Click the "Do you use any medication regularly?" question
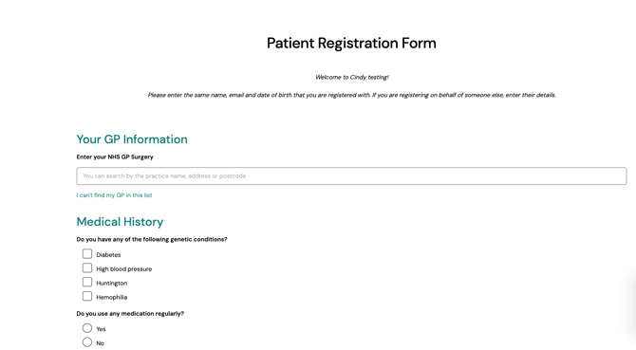This screenshot has height=350, width=636. point(130,314)
